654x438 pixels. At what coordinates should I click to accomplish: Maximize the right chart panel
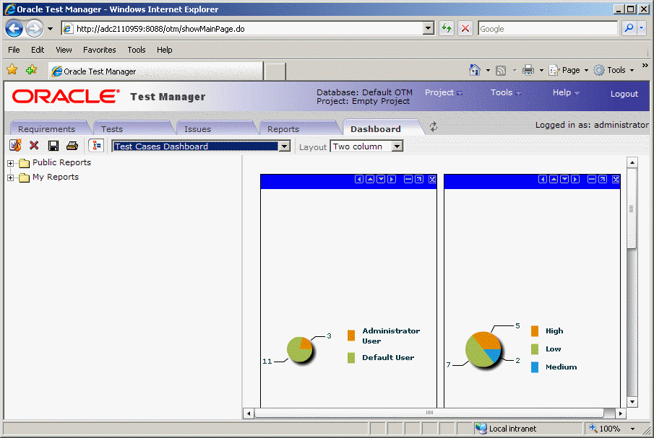tap(603, 179)
